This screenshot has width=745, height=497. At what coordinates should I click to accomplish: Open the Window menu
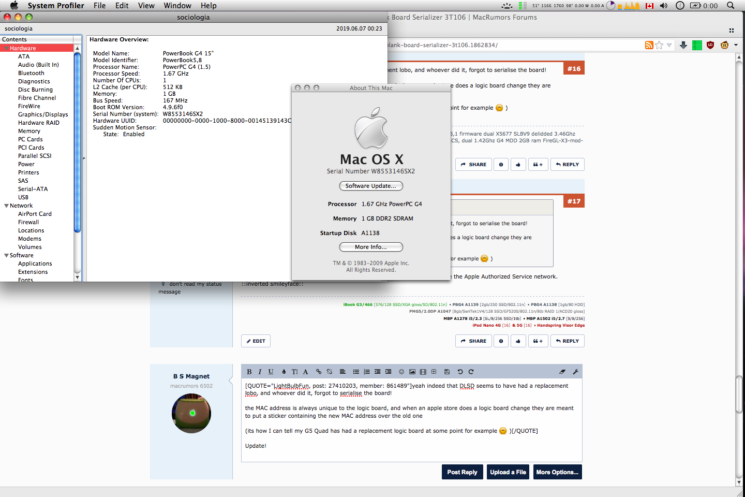pos(177,6)
